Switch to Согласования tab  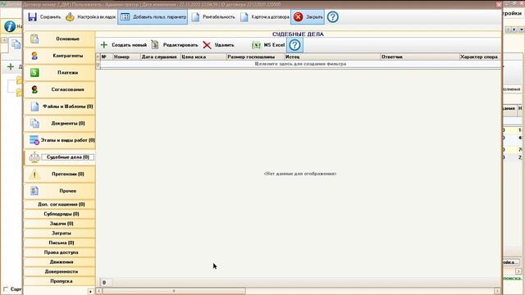click(60, 89)
